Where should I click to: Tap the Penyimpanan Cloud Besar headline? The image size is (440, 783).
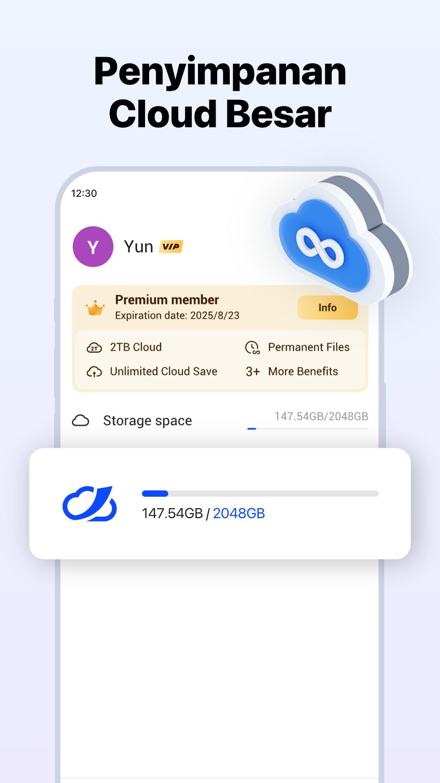click(x=220, y=93)
